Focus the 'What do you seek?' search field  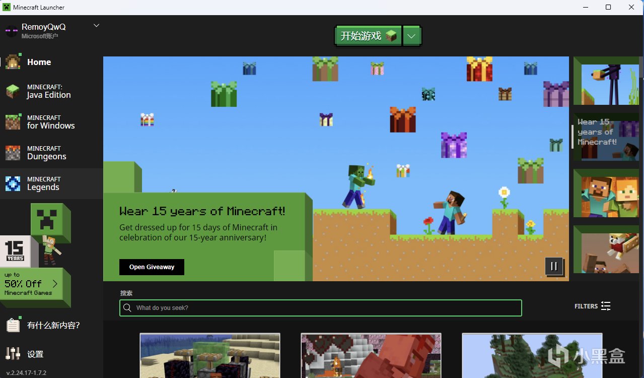(x=321, y=308)
